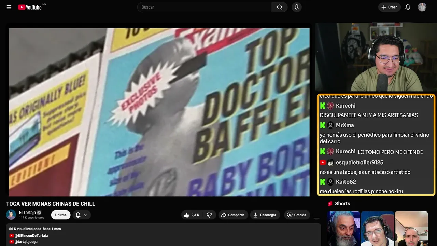Screen dimensions: 437x246
Task: Click the Shorts section icon
Action: (x=330, y=204)
